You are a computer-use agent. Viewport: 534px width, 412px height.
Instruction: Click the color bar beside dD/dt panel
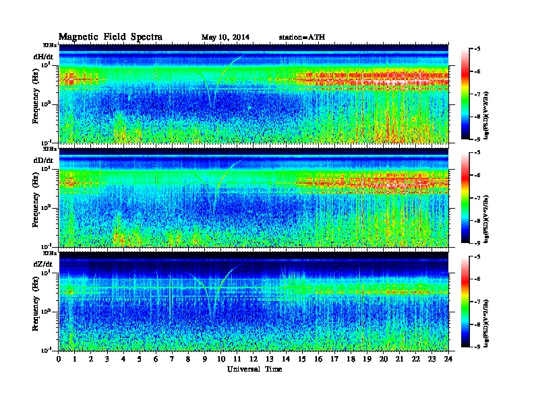click(465, 198)
